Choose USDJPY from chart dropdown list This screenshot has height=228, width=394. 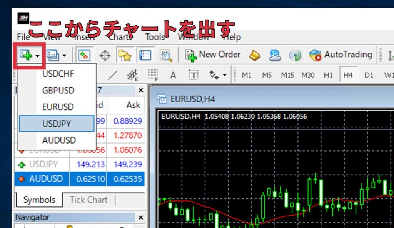[57, 124]
